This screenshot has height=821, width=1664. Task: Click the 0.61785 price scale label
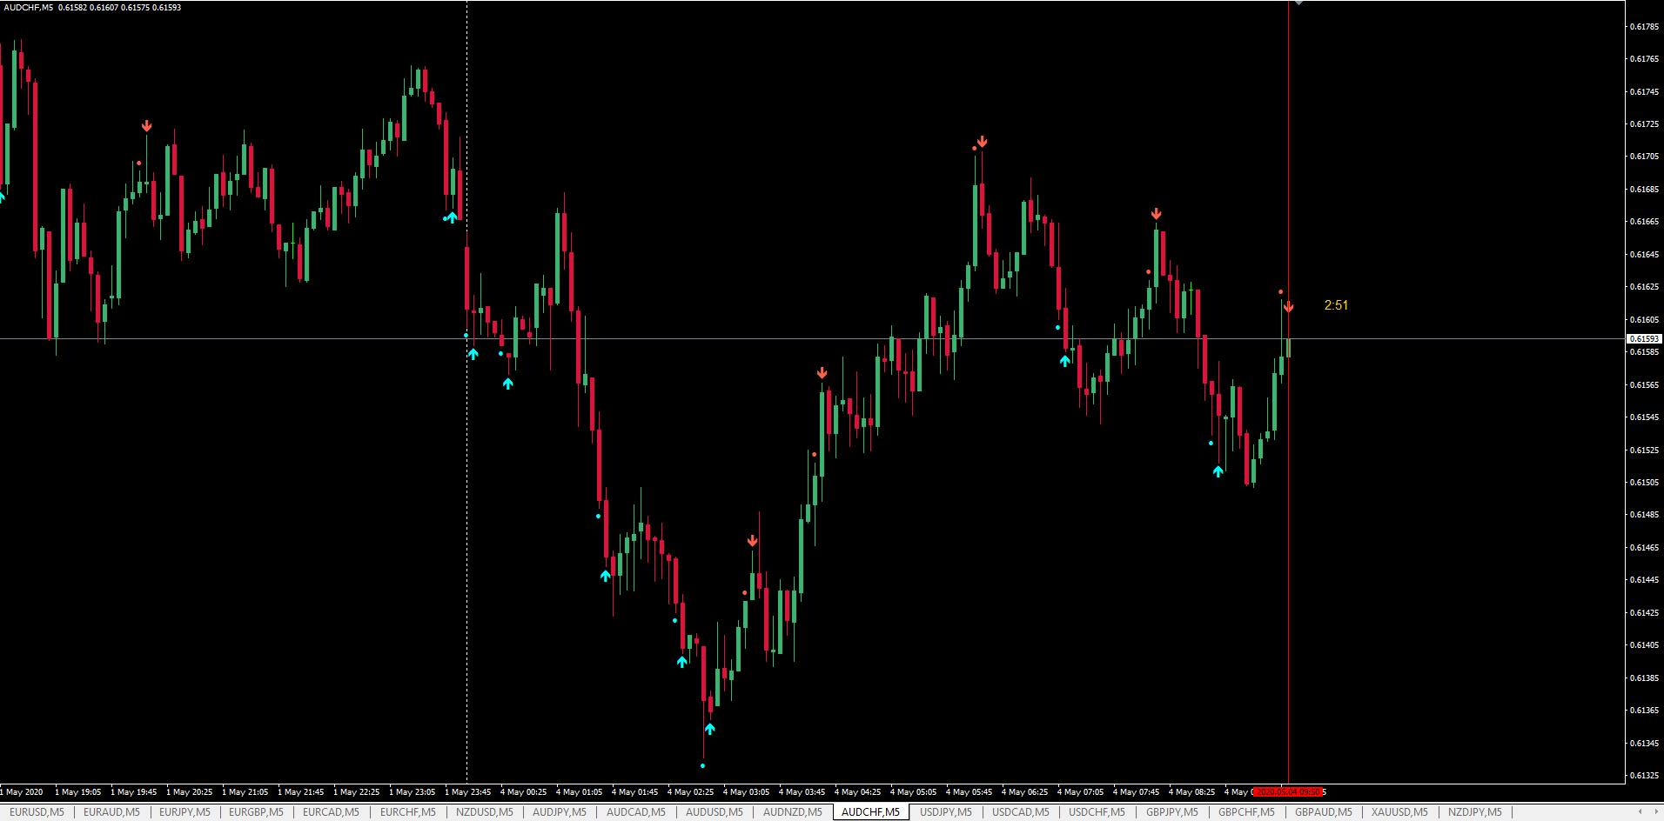pyautogui.click(x=1644, y=27)
